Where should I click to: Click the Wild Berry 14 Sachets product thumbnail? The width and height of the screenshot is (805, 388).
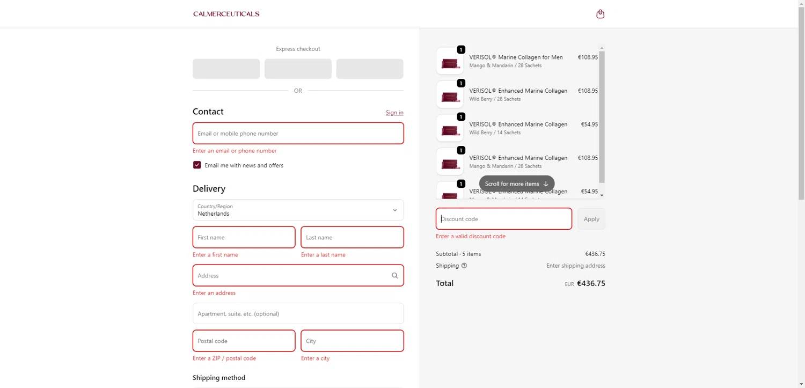click(450, 128)
